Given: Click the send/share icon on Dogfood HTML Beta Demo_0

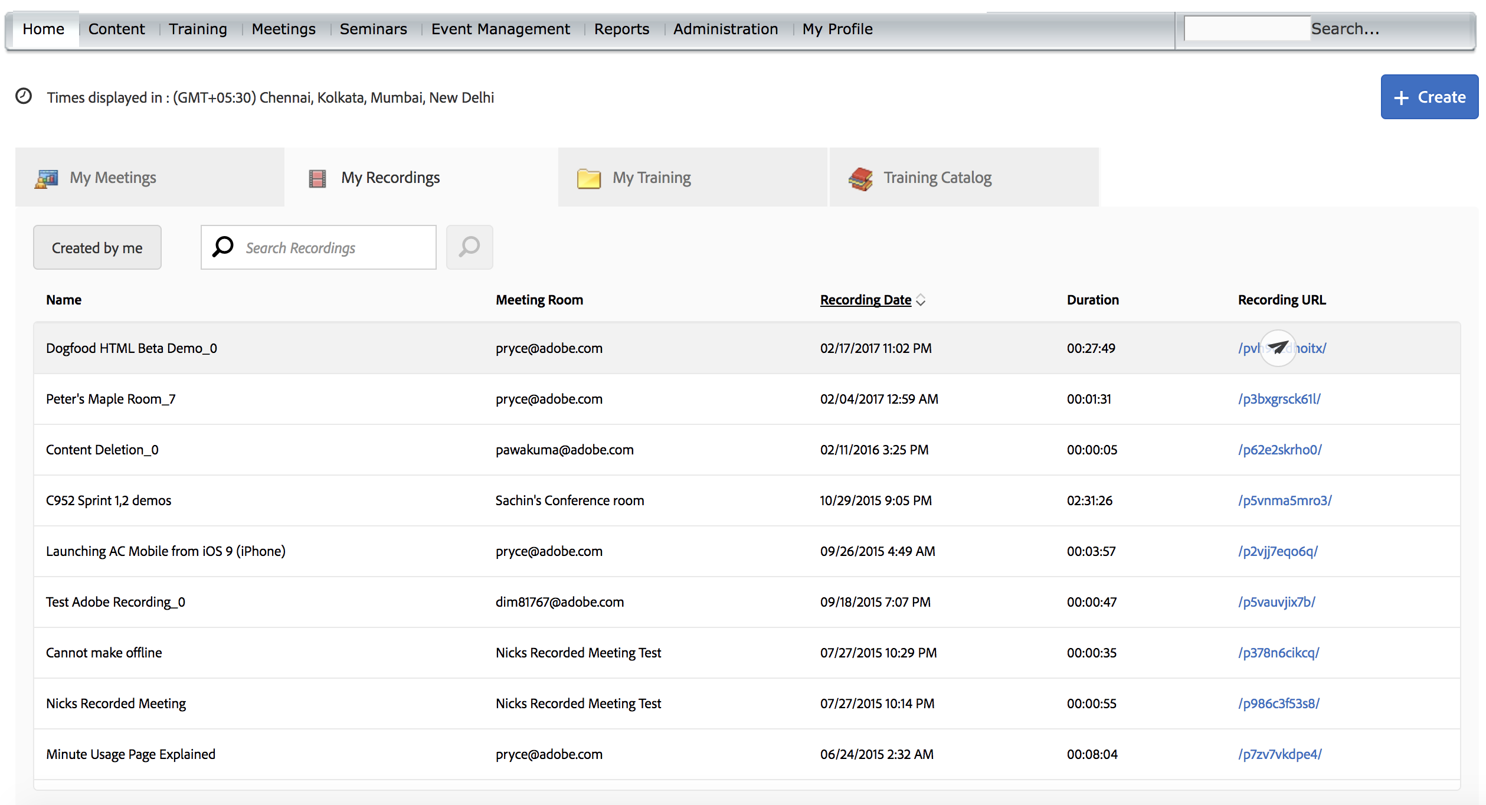Looking at the screenshot, I should [1278, 347].
